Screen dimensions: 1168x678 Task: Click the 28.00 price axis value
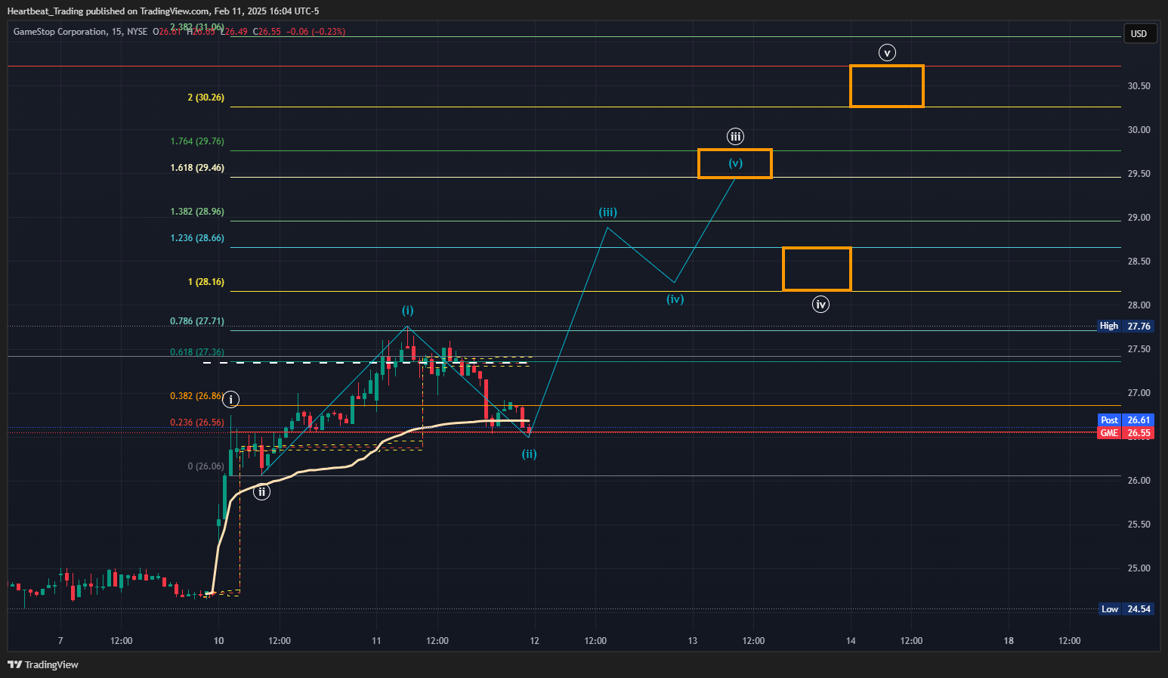coord(1139,305)
